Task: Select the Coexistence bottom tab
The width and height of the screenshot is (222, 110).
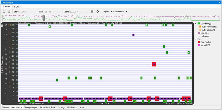Action: (x=17, y=108)
